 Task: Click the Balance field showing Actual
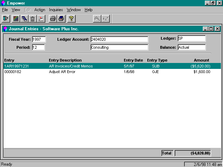(192, 47)
